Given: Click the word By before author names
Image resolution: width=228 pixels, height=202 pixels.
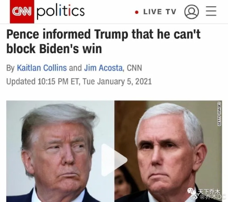Looking at the screenshot, I should [x=10, y=68].
